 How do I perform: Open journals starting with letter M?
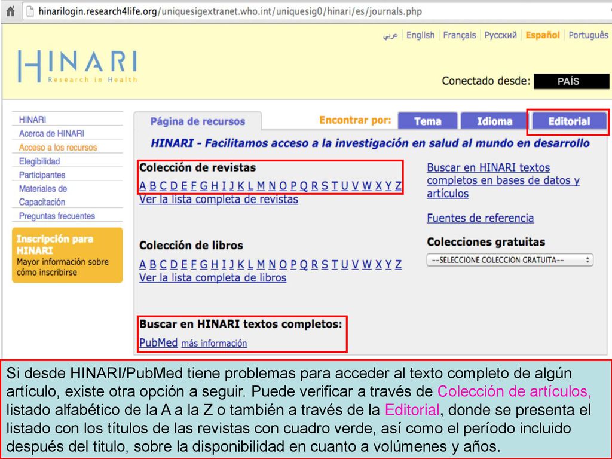click(261, 186)
